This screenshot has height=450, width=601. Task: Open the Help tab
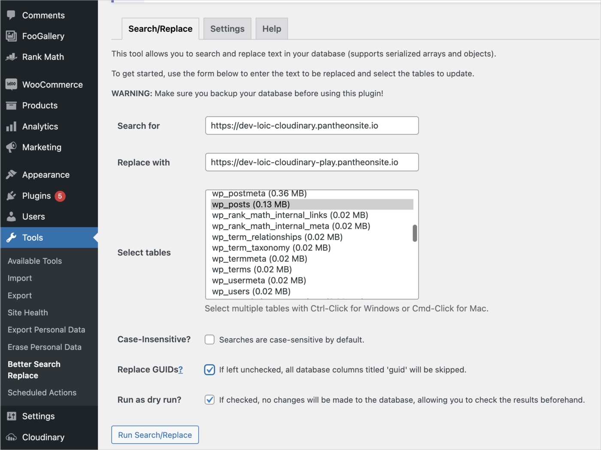pyautogui.click(x=271, y=28)
